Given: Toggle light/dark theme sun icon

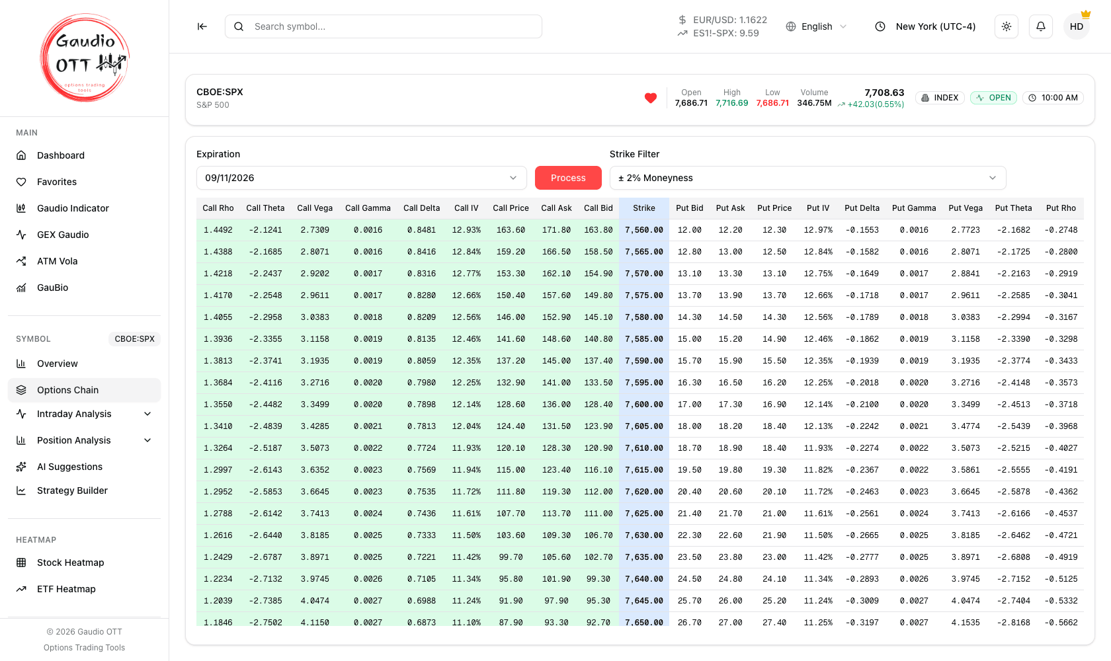Looking at the screenshot, I should click(1007, 26).
